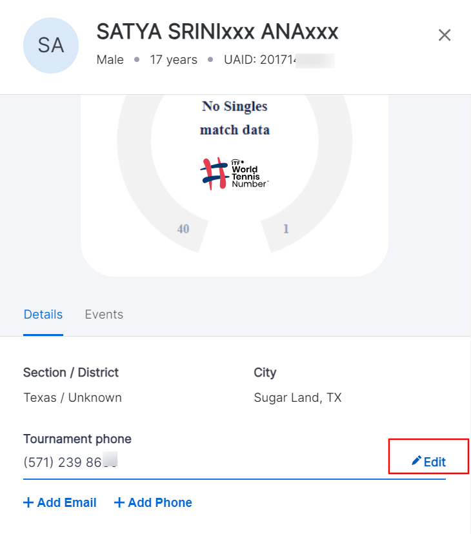Viewport: 471px width, 534px height.
Task: Click the player name heading
Action: point(217,32)
